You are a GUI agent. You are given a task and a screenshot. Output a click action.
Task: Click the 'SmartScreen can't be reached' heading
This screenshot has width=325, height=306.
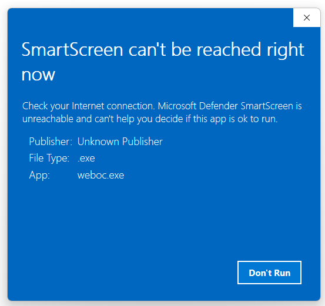(x=163, y=61)
